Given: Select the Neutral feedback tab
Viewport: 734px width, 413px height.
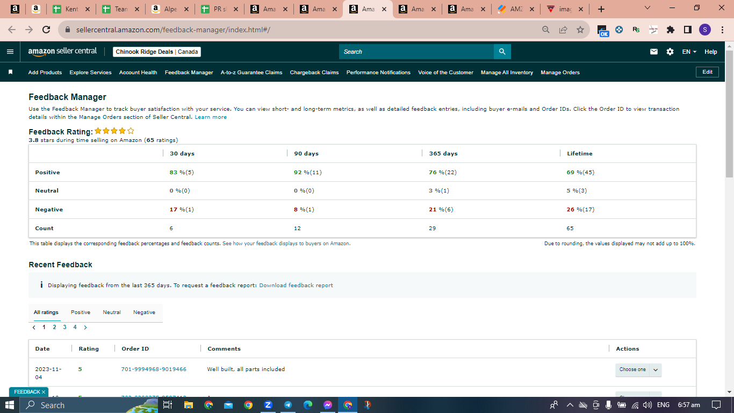Looking at the screenshot, I should click(x=112, y=312).
